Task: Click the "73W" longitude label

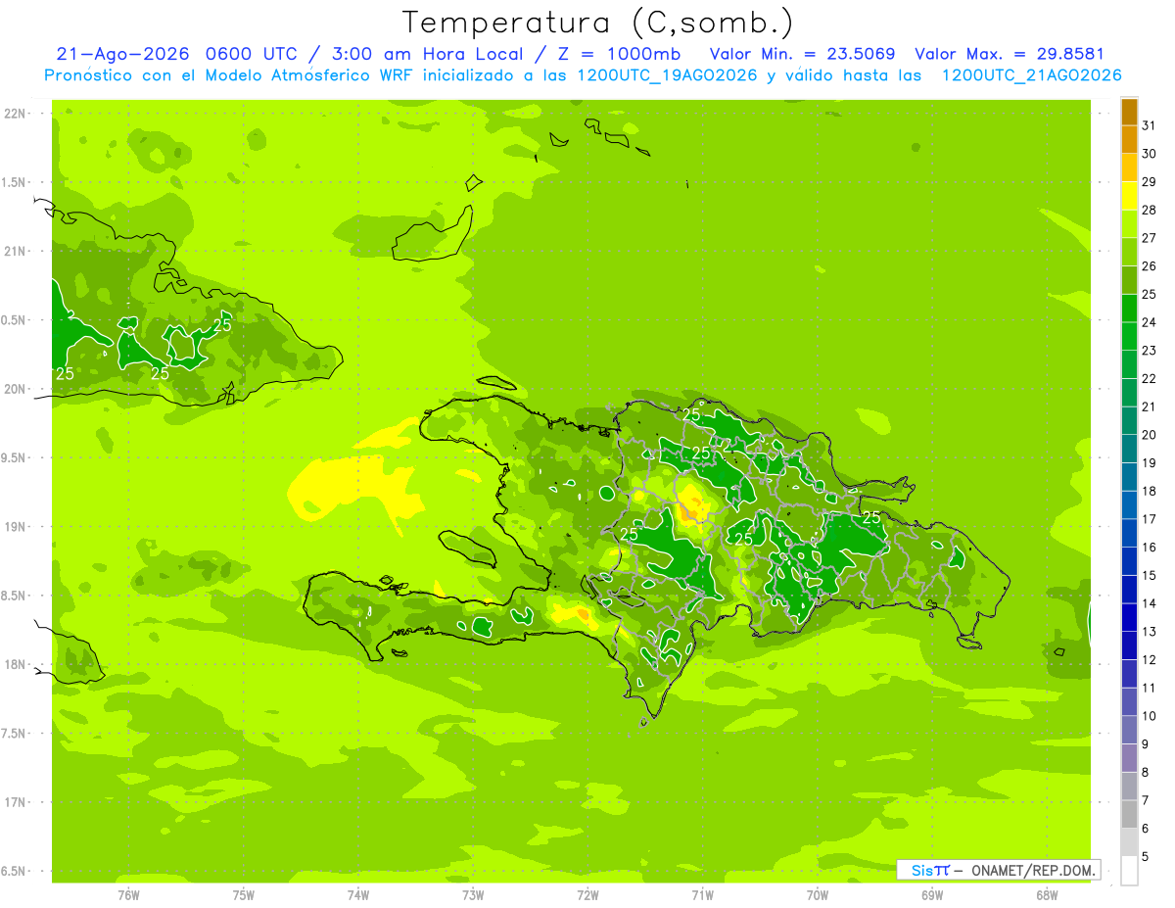Action: [x=473, y=895]
